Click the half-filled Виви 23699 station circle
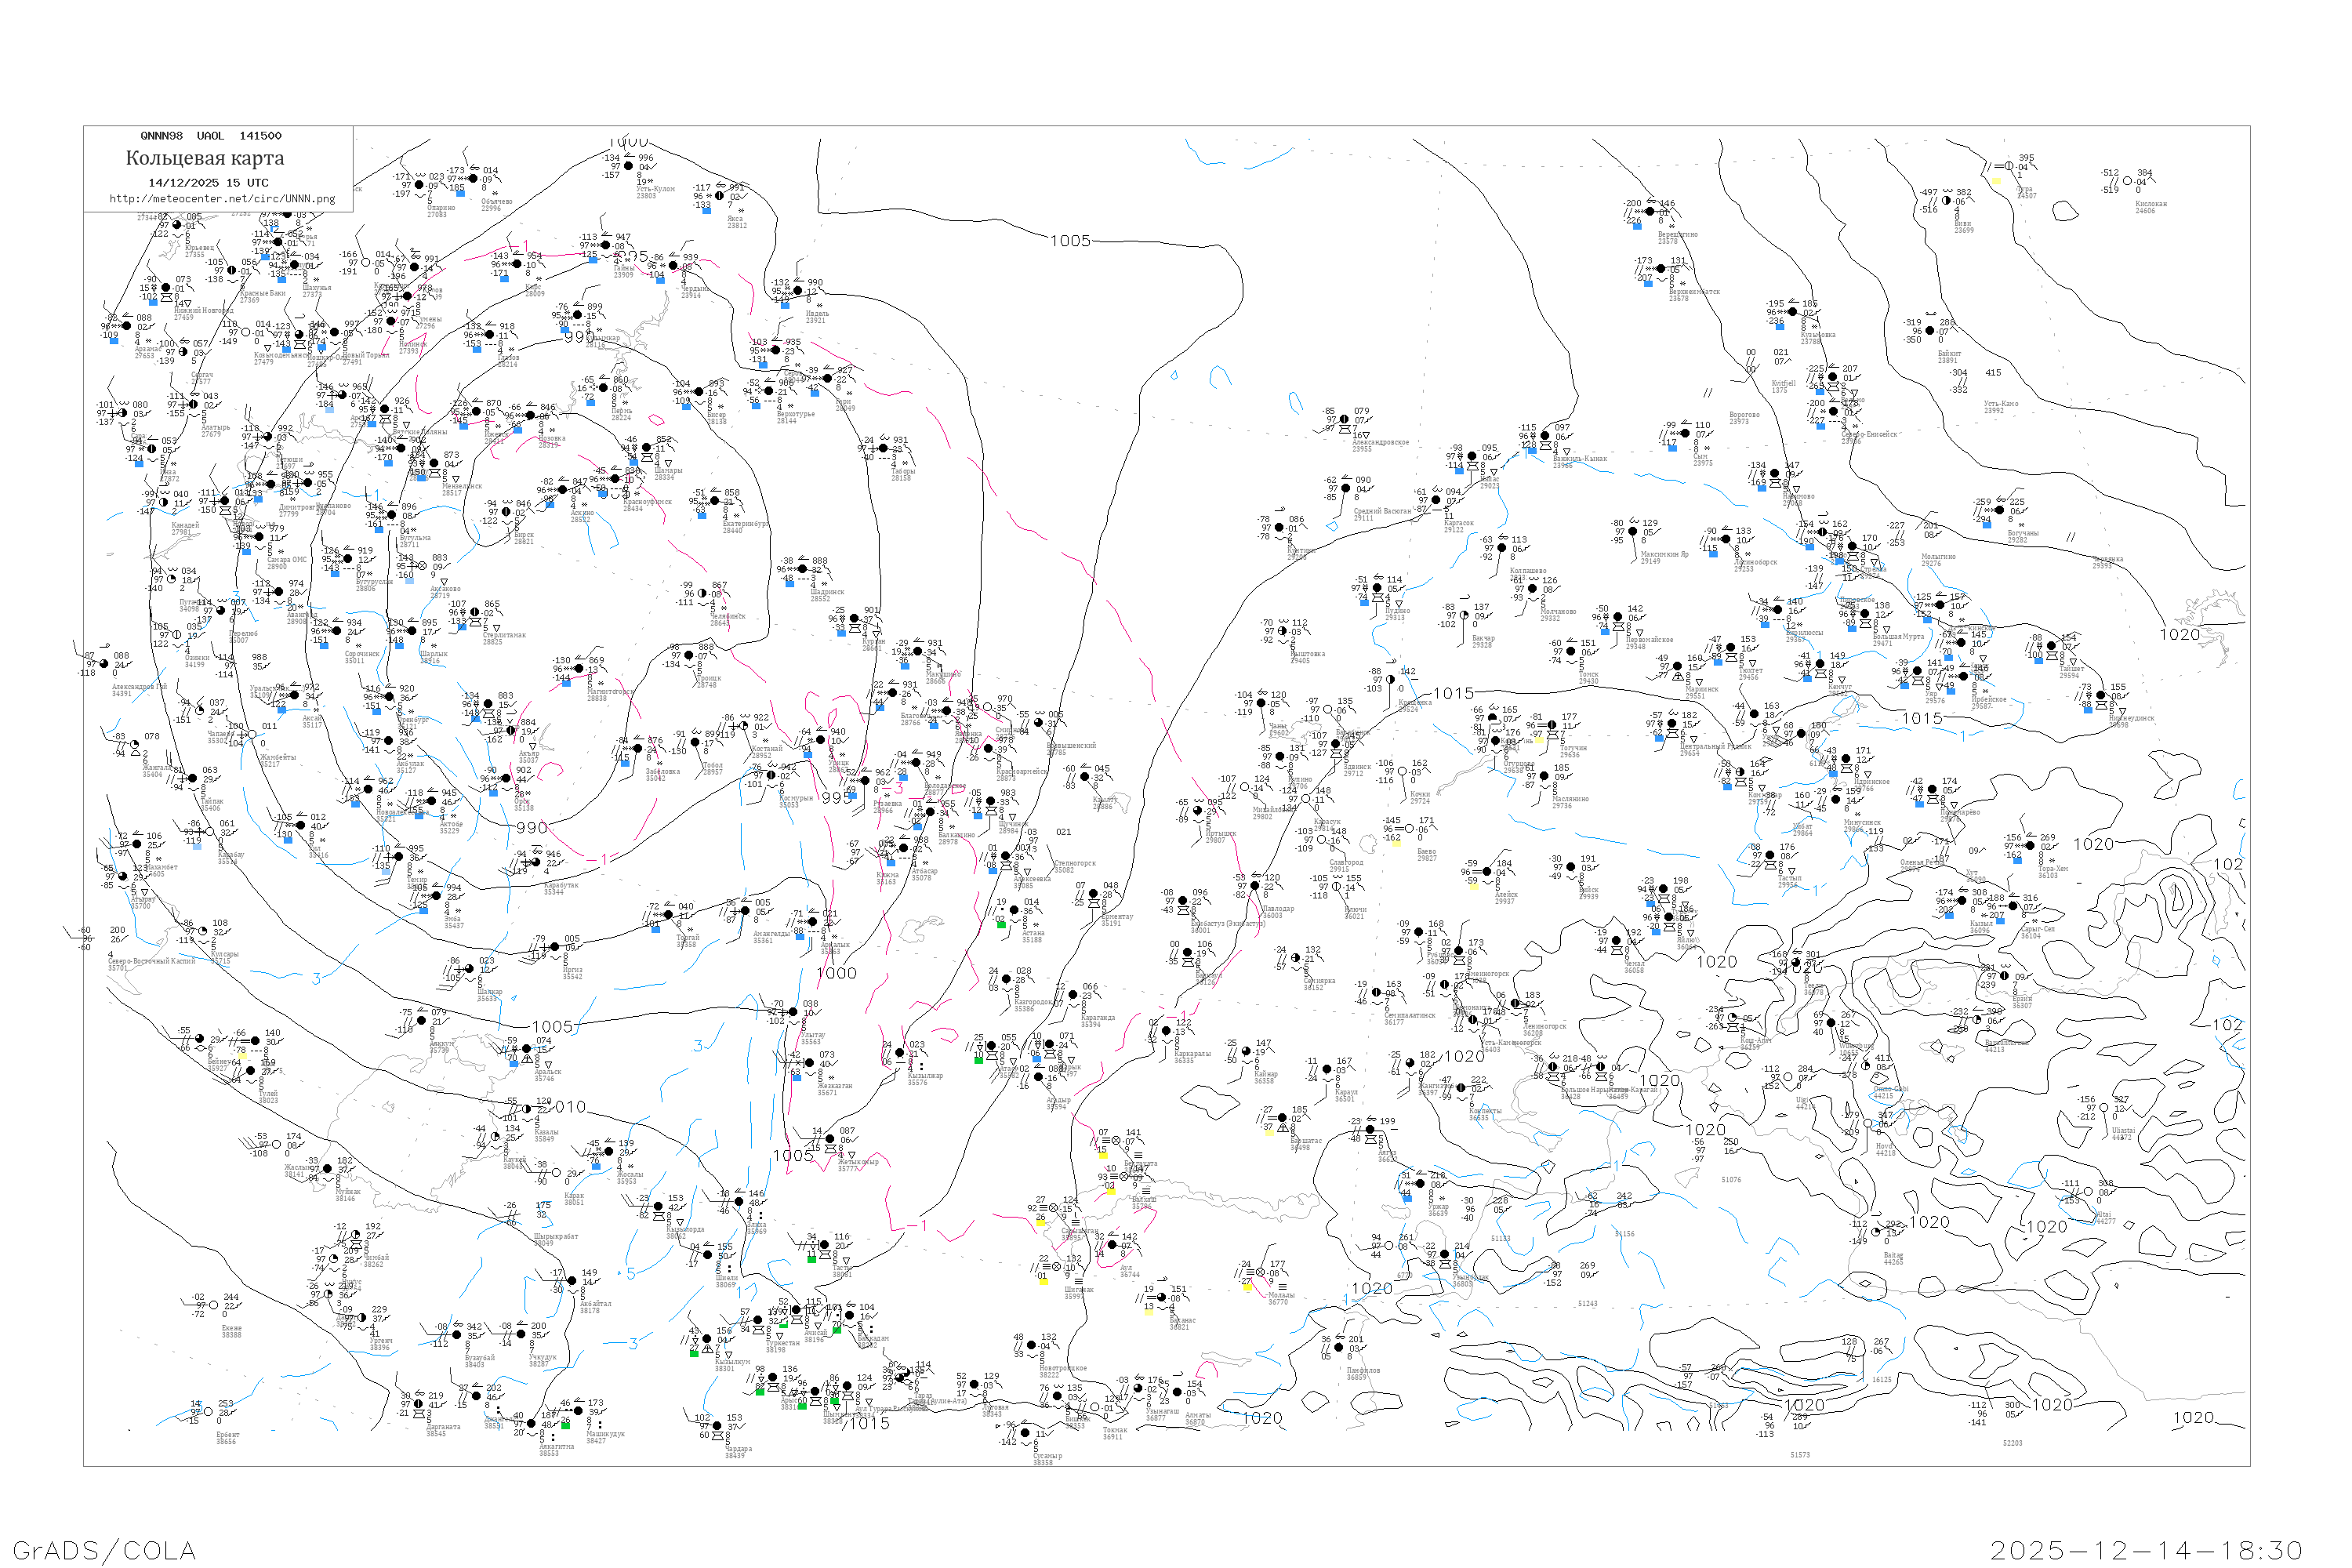The width and height of the screenshot is (2352, 1568). pyautogui.click(x=1945, y=201)
